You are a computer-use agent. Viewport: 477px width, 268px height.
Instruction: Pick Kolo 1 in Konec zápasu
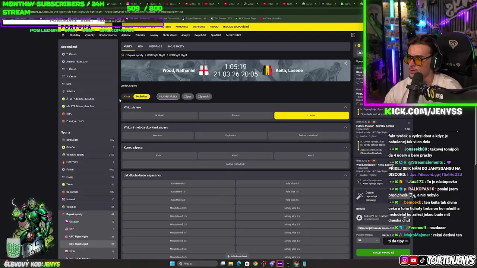point(159,156)
